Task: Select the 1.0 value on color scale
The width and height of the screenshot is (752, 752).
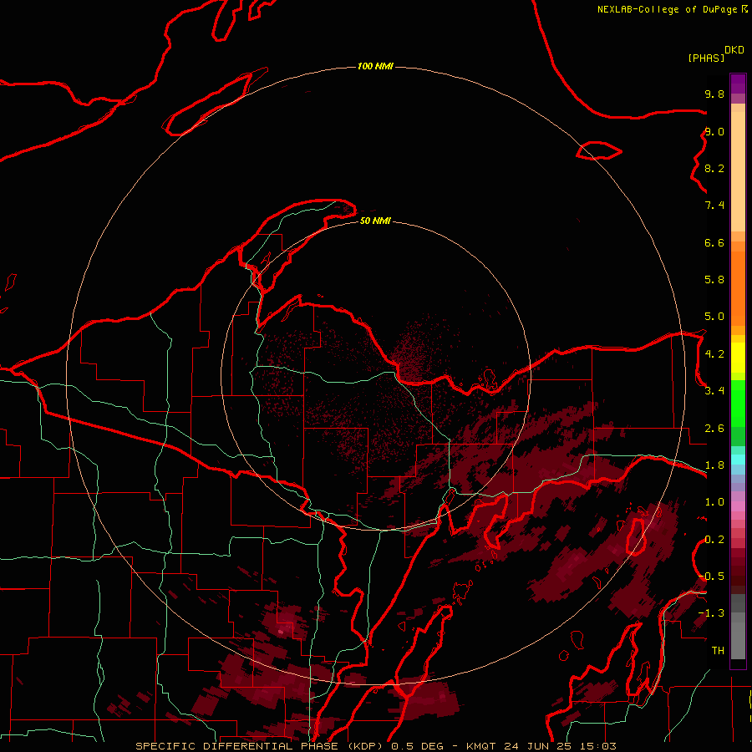Action: pos(714,502)
